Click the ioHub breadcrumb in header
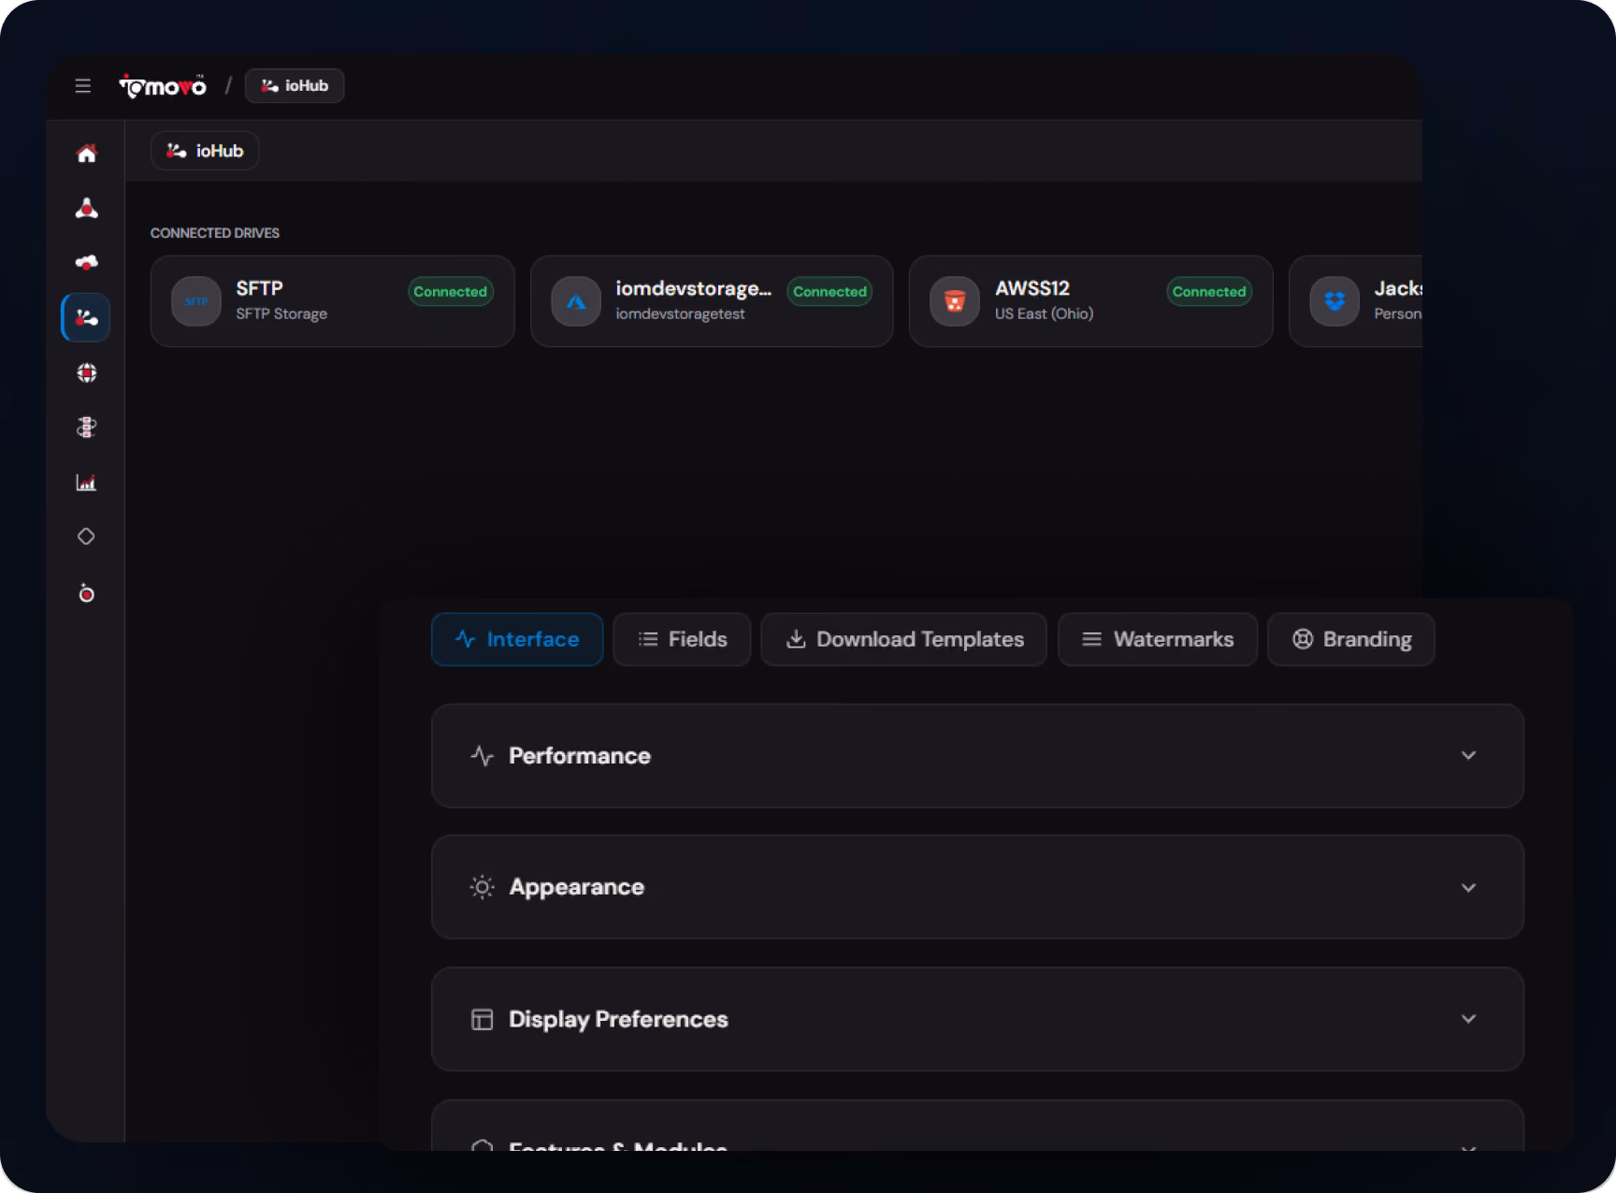 click(x=295, y=86)
